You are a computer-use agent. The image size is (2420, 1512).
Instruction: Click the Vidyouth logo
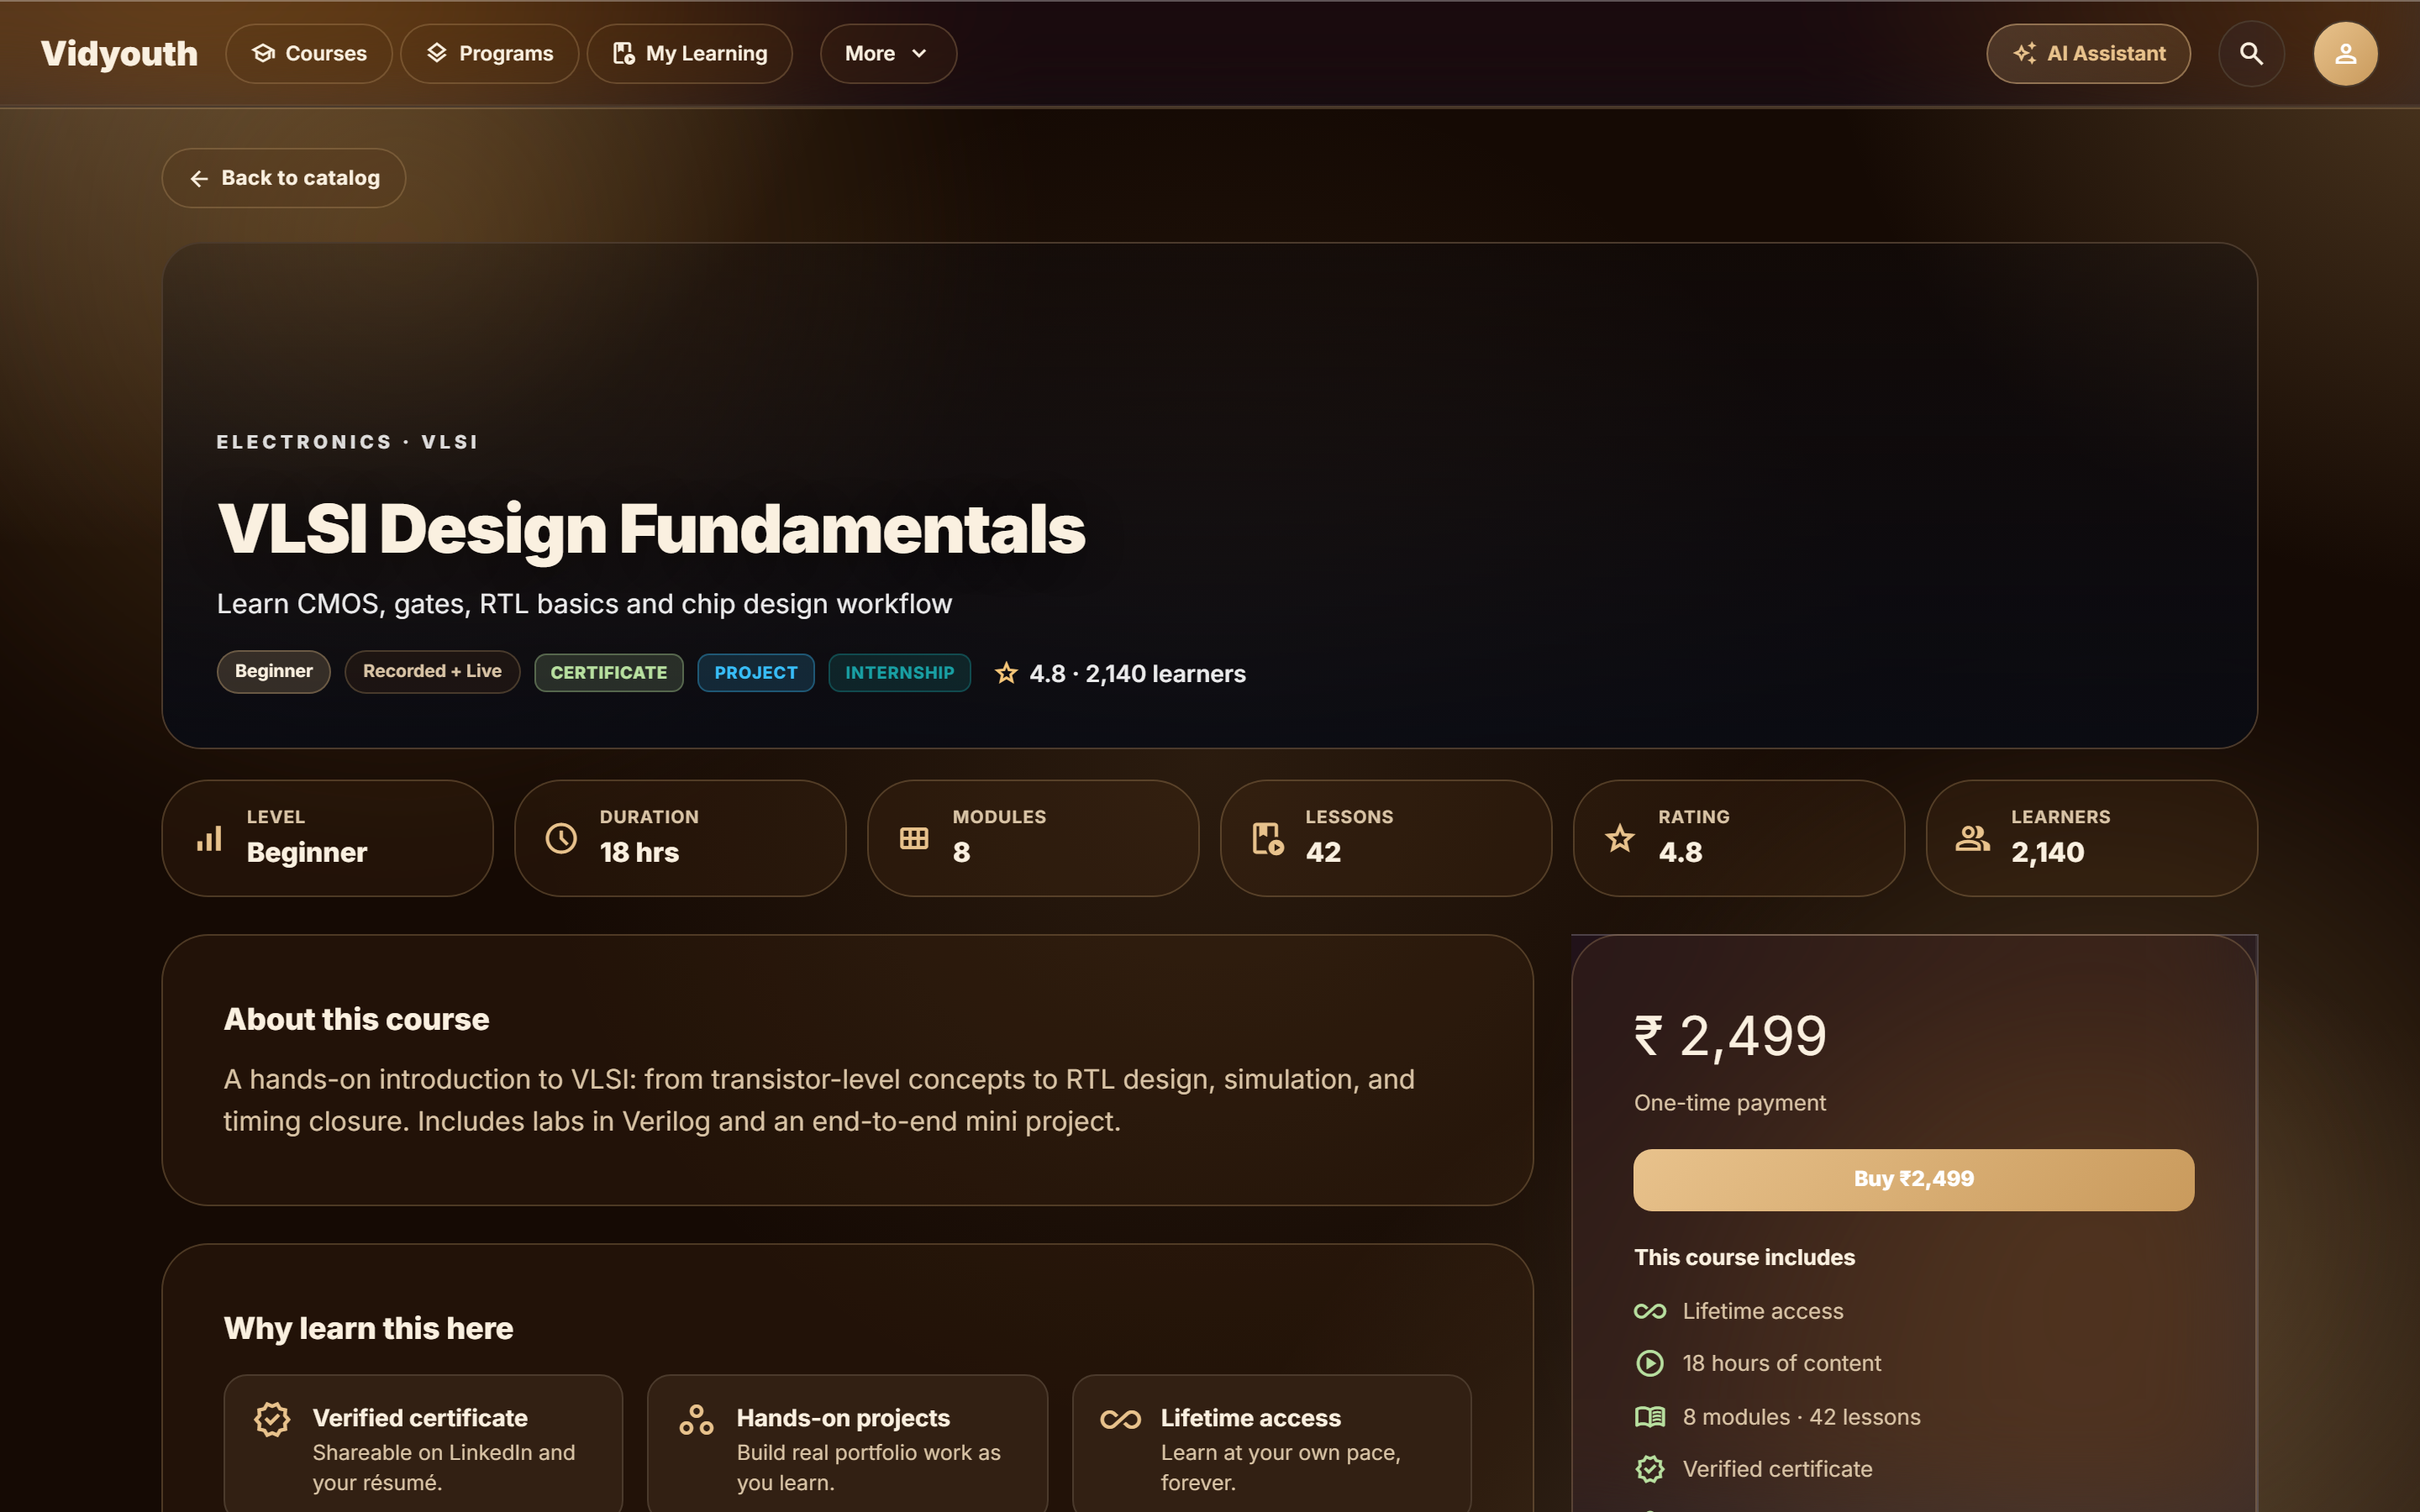(119, 54)
